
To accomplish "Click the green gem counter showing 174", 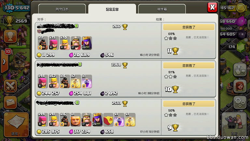I will pos(234,47).
